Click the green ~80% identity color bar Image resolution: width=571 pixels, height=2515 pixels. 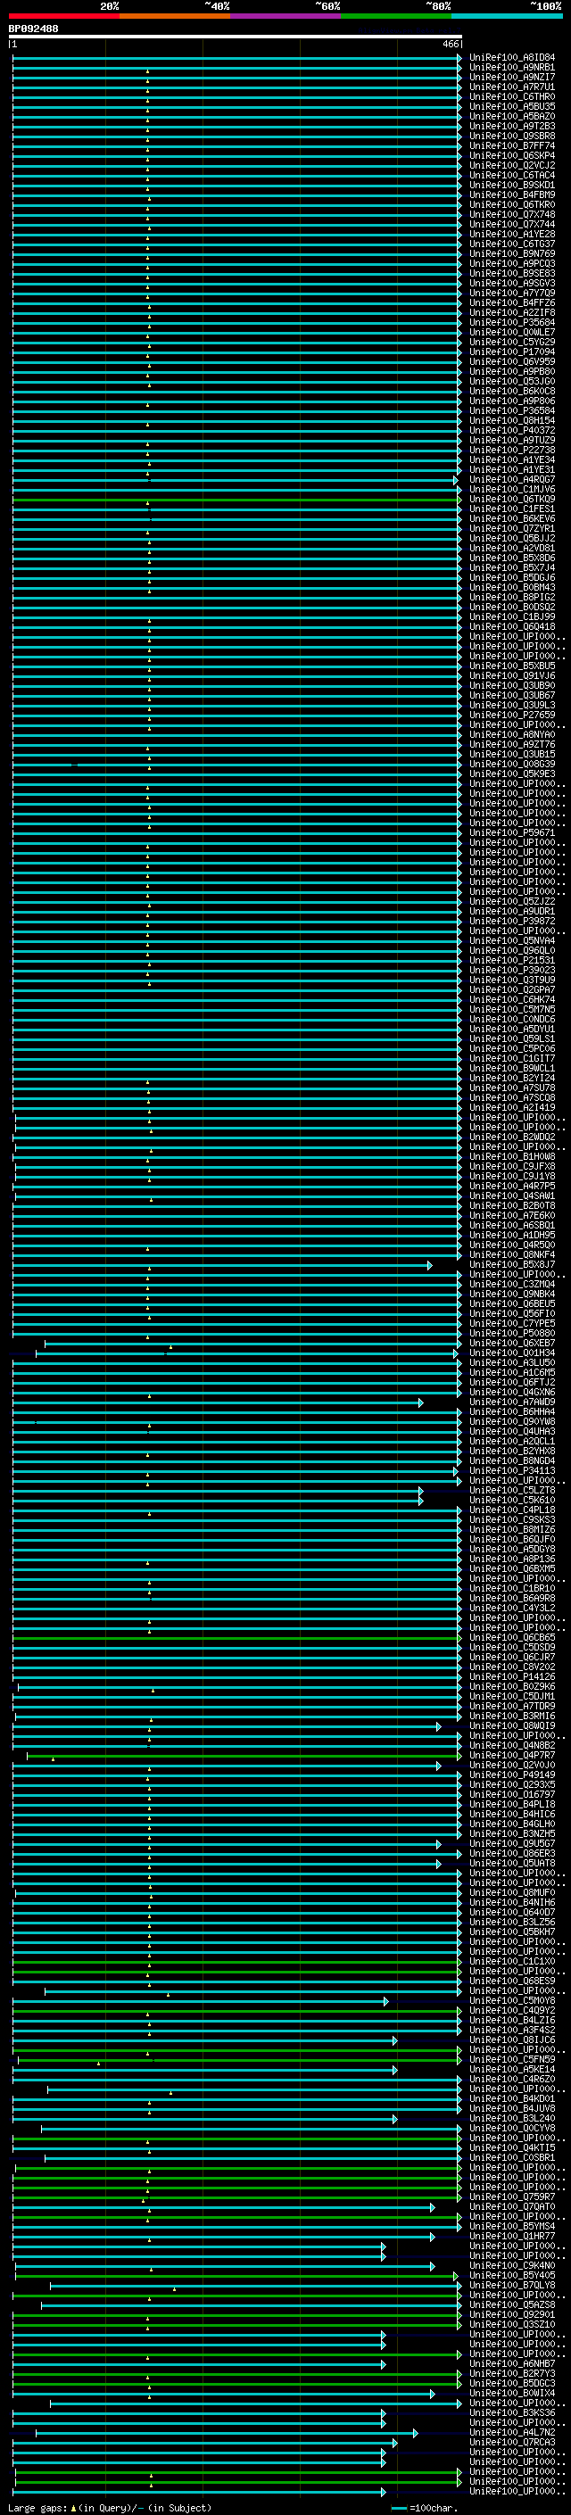396,16
